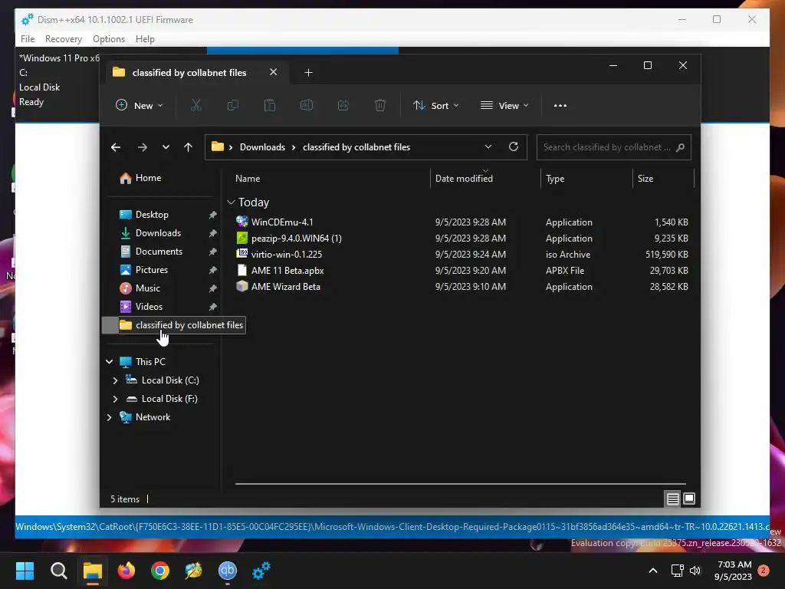
Task: Expand Local Disk (F:) node
Action: (x=115, y=399)
